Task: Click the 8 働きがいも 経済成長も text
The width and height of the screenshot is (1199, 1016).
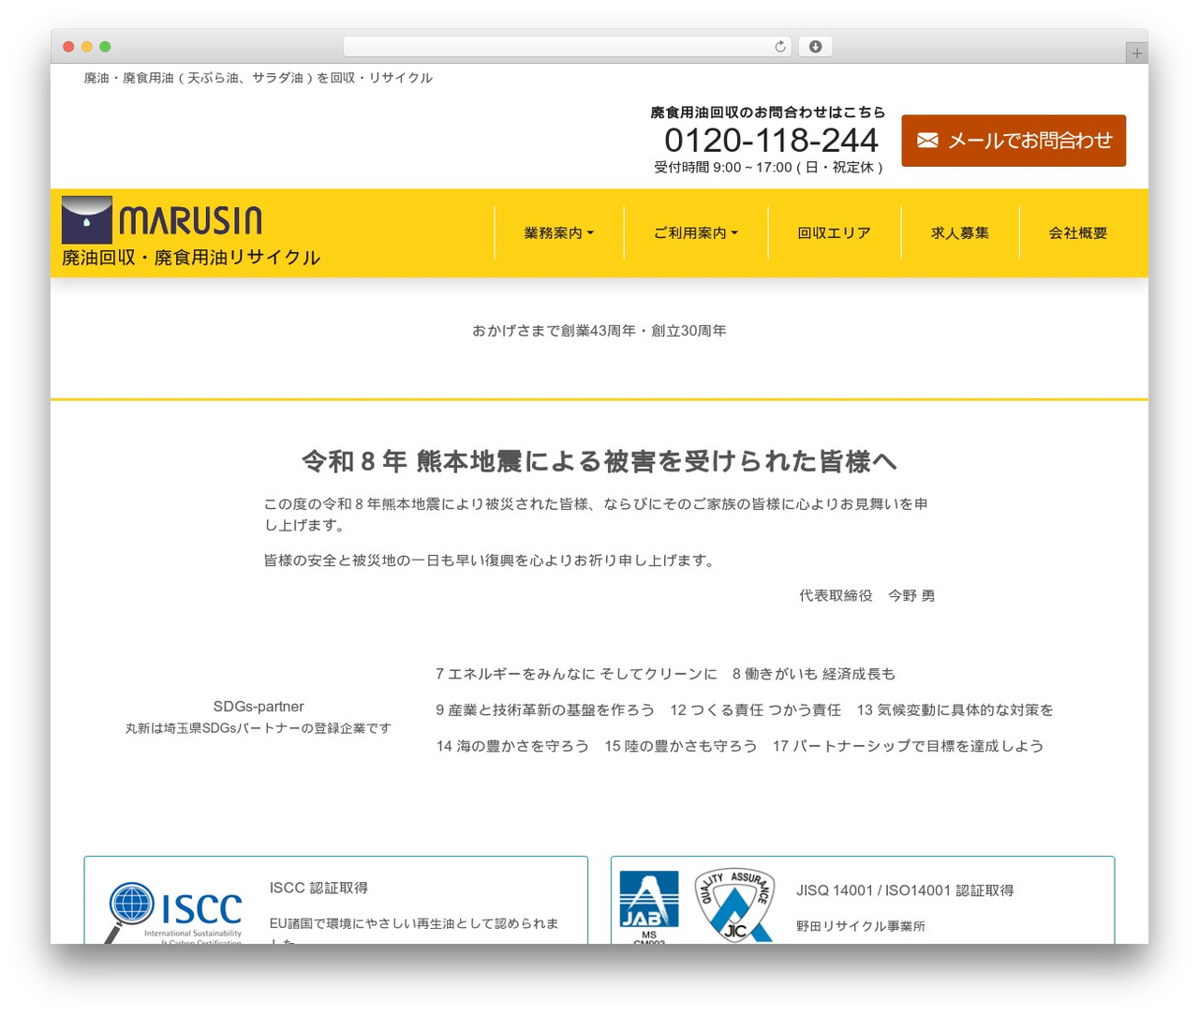Action: (x=814, y=674)
